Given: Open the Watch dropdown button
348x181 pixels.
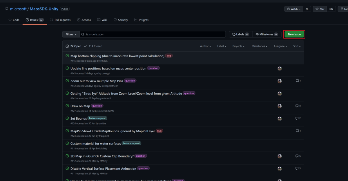Looking at the screenshot, I should 294,9.
